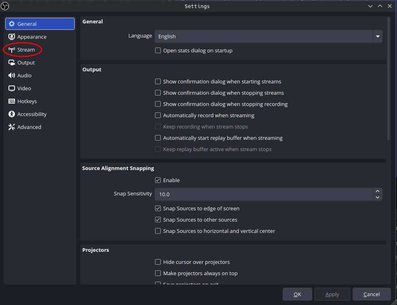Click the Audio speaker icon
Screen dimensions: 397x305
[x=12, y=75]
